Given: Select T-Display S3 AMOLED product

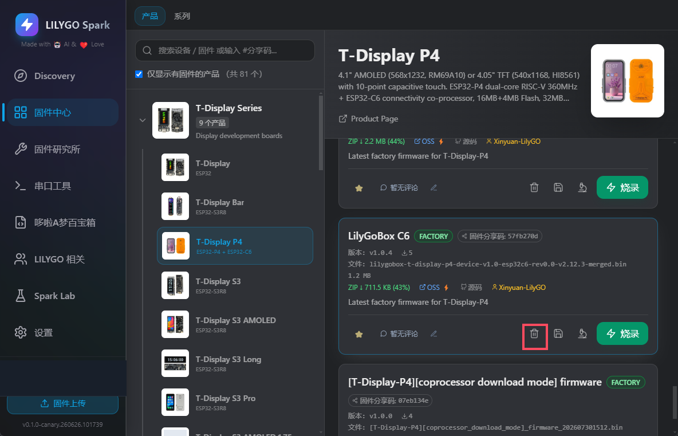Looking at the screenshot, I should click(x=235, y=324).
